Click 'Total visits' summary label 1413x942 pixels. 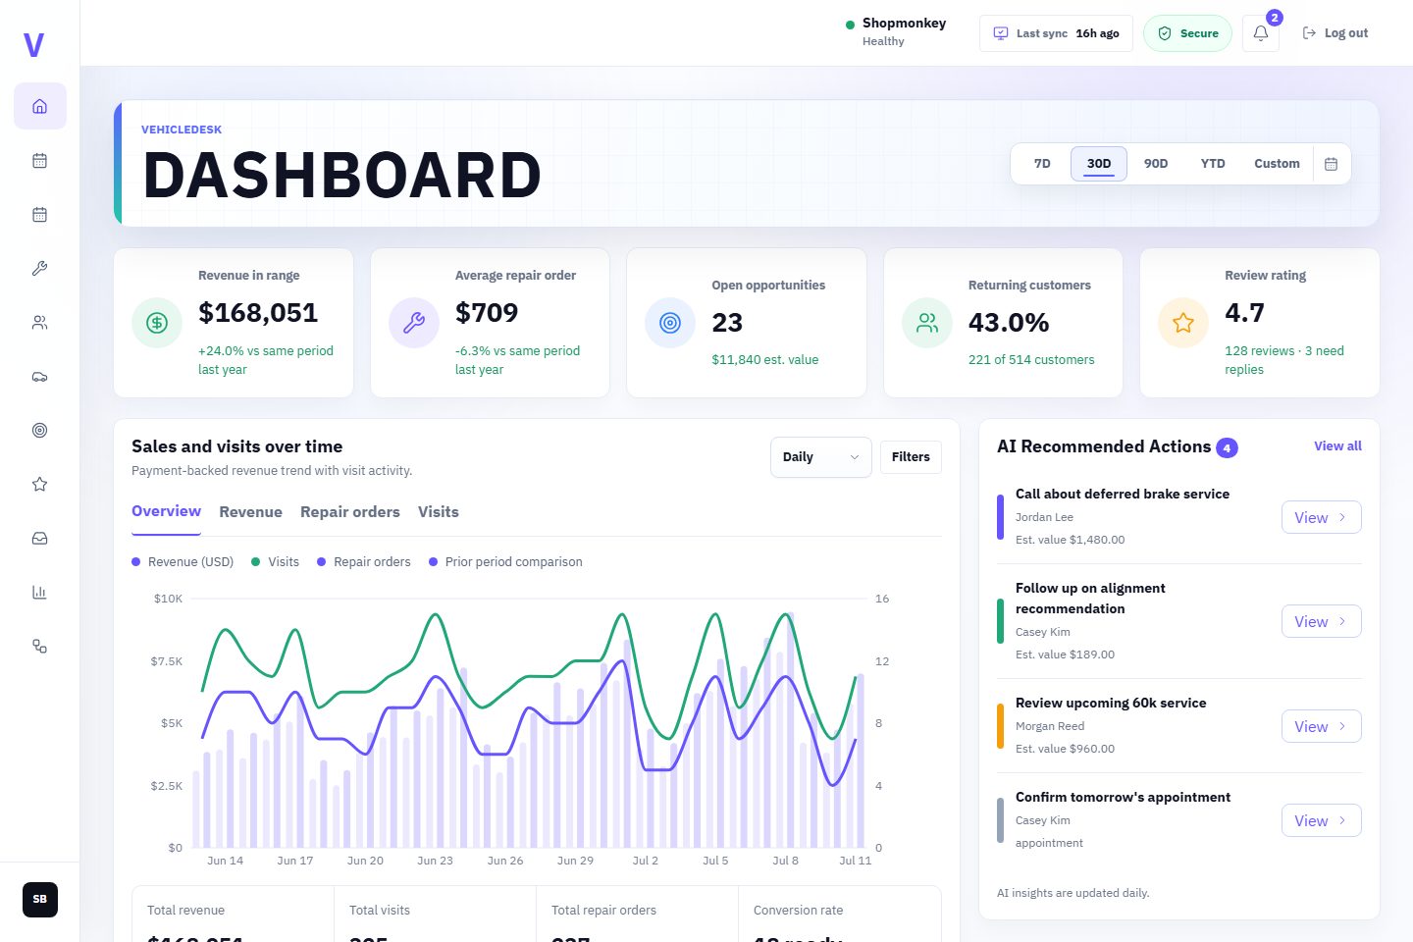pyautogui.click(x=380, y=911)
